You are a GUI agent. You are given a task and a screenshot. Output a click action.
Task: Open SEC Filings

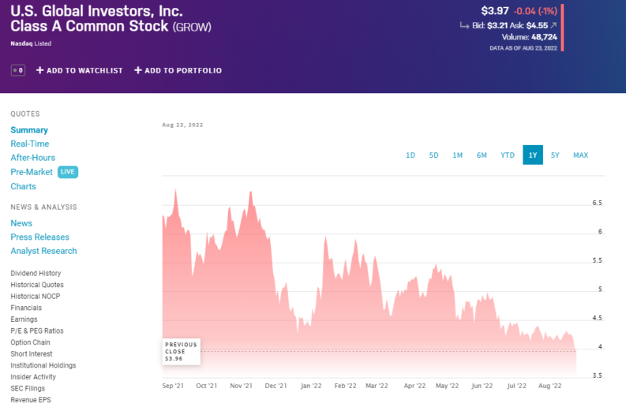(28, 389)
